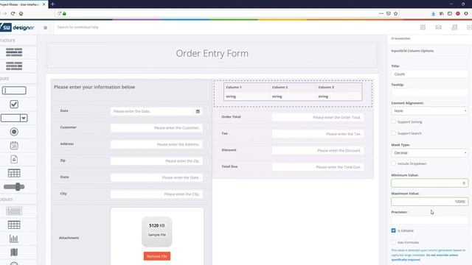Enable the Support Sorting checkbox
472x265 pixels.
click(x=393, y=121)
